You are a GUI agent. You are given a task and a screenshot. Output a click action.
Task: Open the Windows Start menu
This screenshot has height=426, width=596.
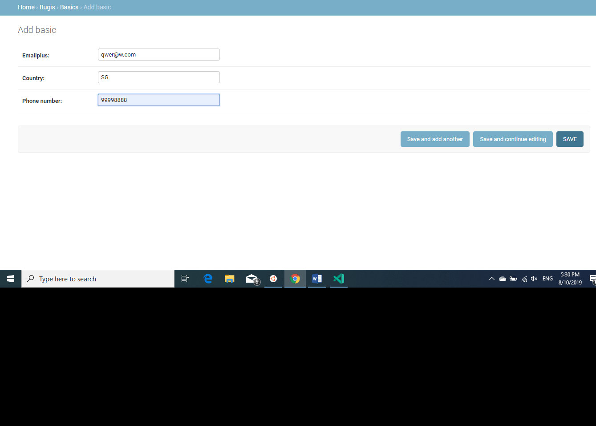pos(11,279)
